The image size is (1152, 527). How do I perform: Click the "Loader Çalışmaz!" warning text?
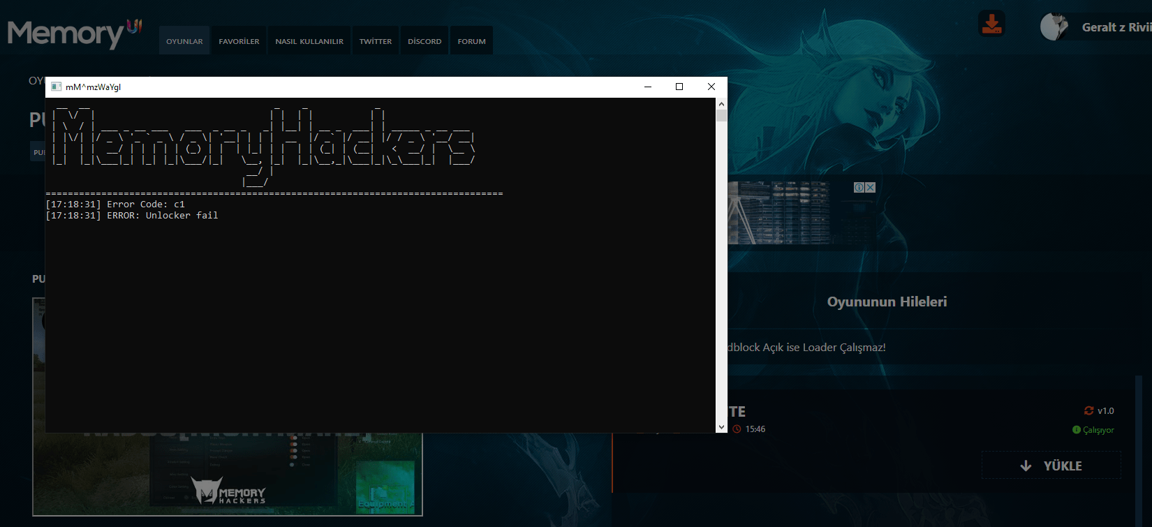coord(844,347)
